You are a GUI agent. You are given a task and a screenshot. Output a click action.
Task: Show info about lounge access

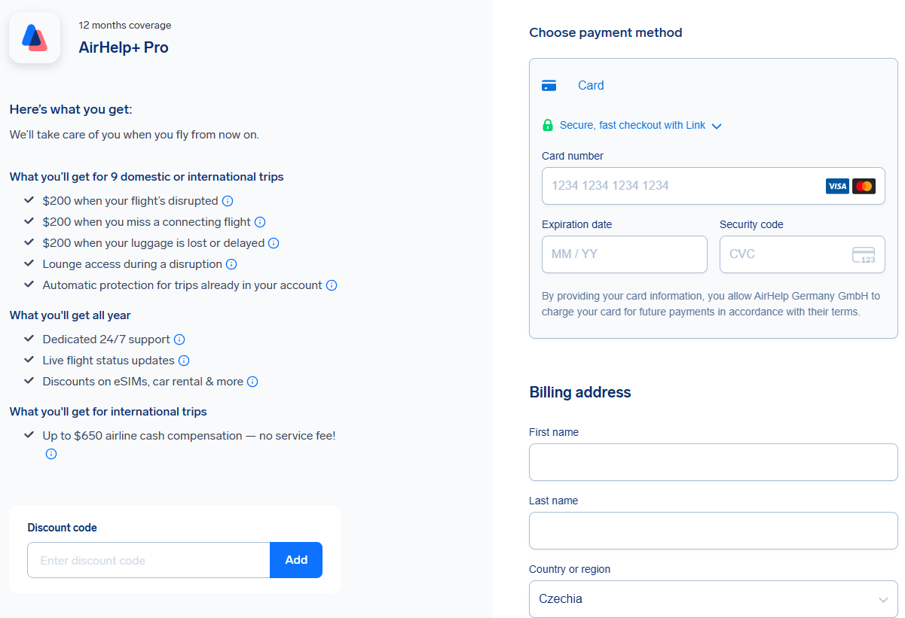click(231, 264)
